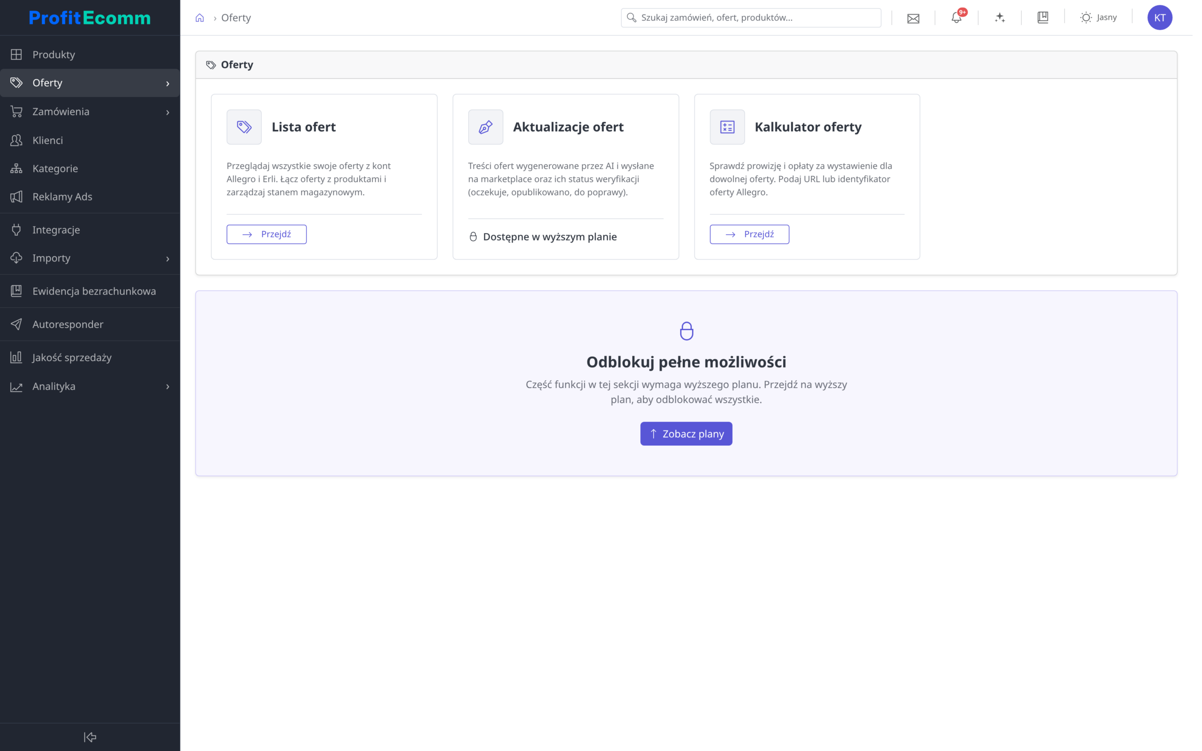Click the Jakość sprzedaży bar chart icon
Screen dimensions: 1202x751
click(x=16, y=358)
